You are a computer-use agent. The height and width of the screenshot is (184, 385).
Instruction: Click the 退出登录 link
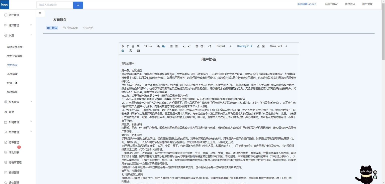pyautogui.click(x=367, y=4)
